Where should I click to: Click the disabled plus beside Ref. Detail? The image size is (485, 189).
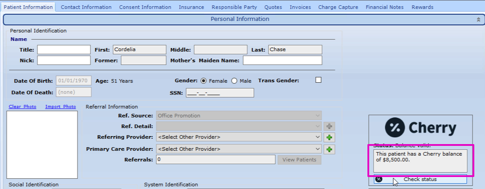coord(329,126)
